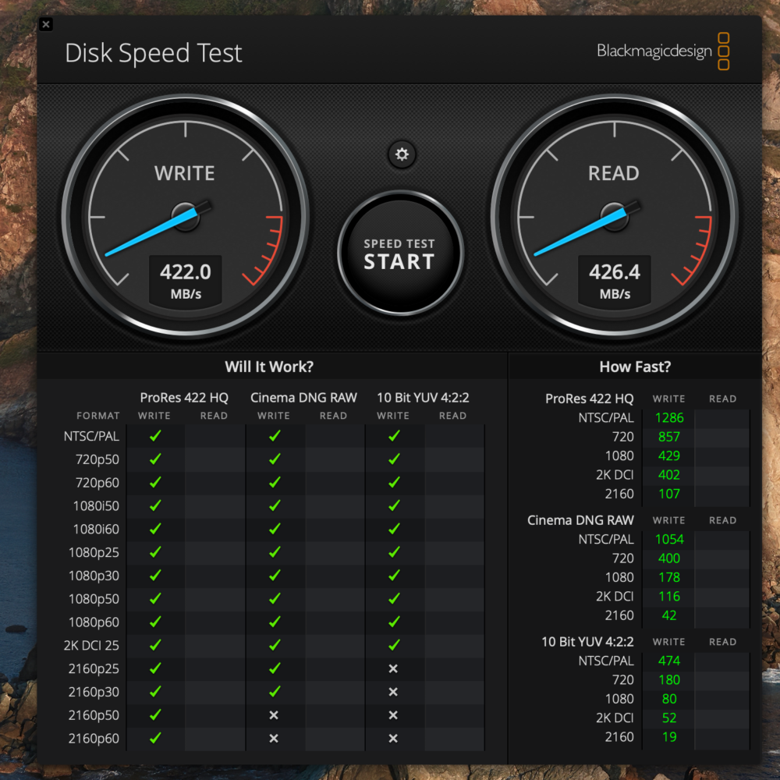Screen dimensions: 780x780
Task: Click the READ label on the right gauge
Action: pyautogui.click(x=613, y=174)
